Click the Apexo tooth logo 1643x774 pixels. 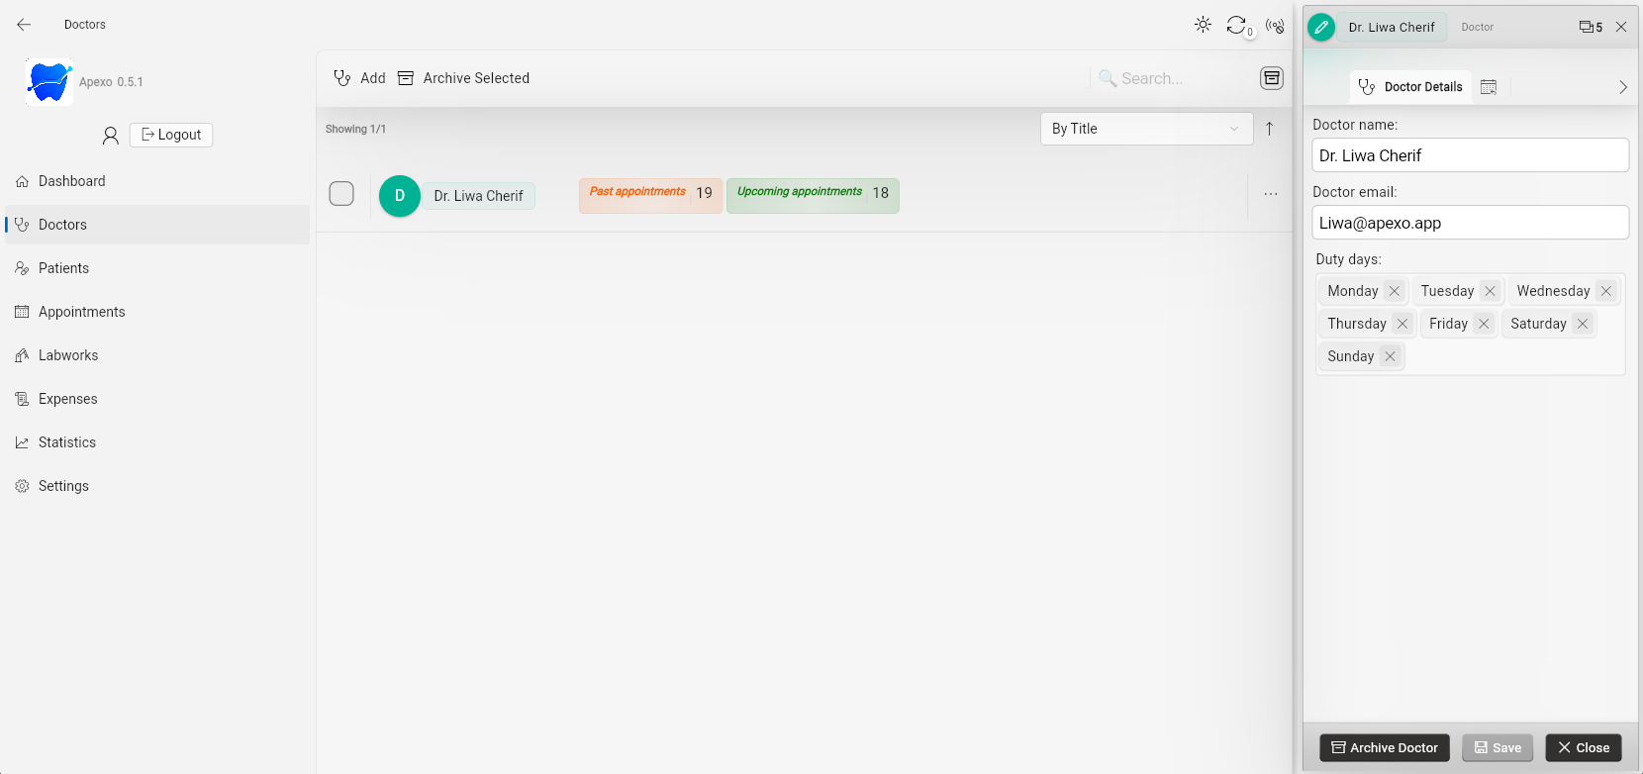tap(49, 82)
